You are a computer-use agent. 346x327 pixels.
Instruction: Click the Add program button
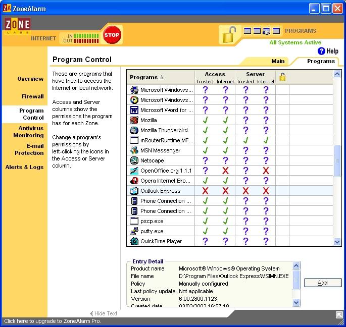click(x=323, y=283)
